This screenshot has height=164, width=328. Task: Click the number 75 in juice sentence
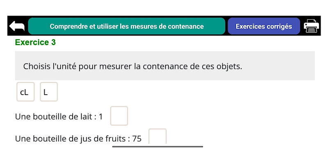(137, 139)
